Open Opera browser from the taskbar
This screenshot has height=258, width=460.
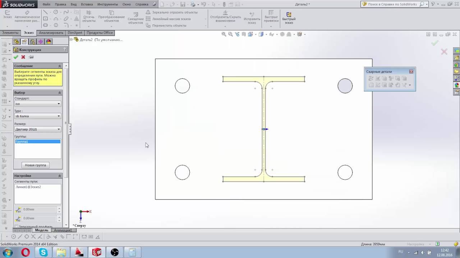point(26,253)
